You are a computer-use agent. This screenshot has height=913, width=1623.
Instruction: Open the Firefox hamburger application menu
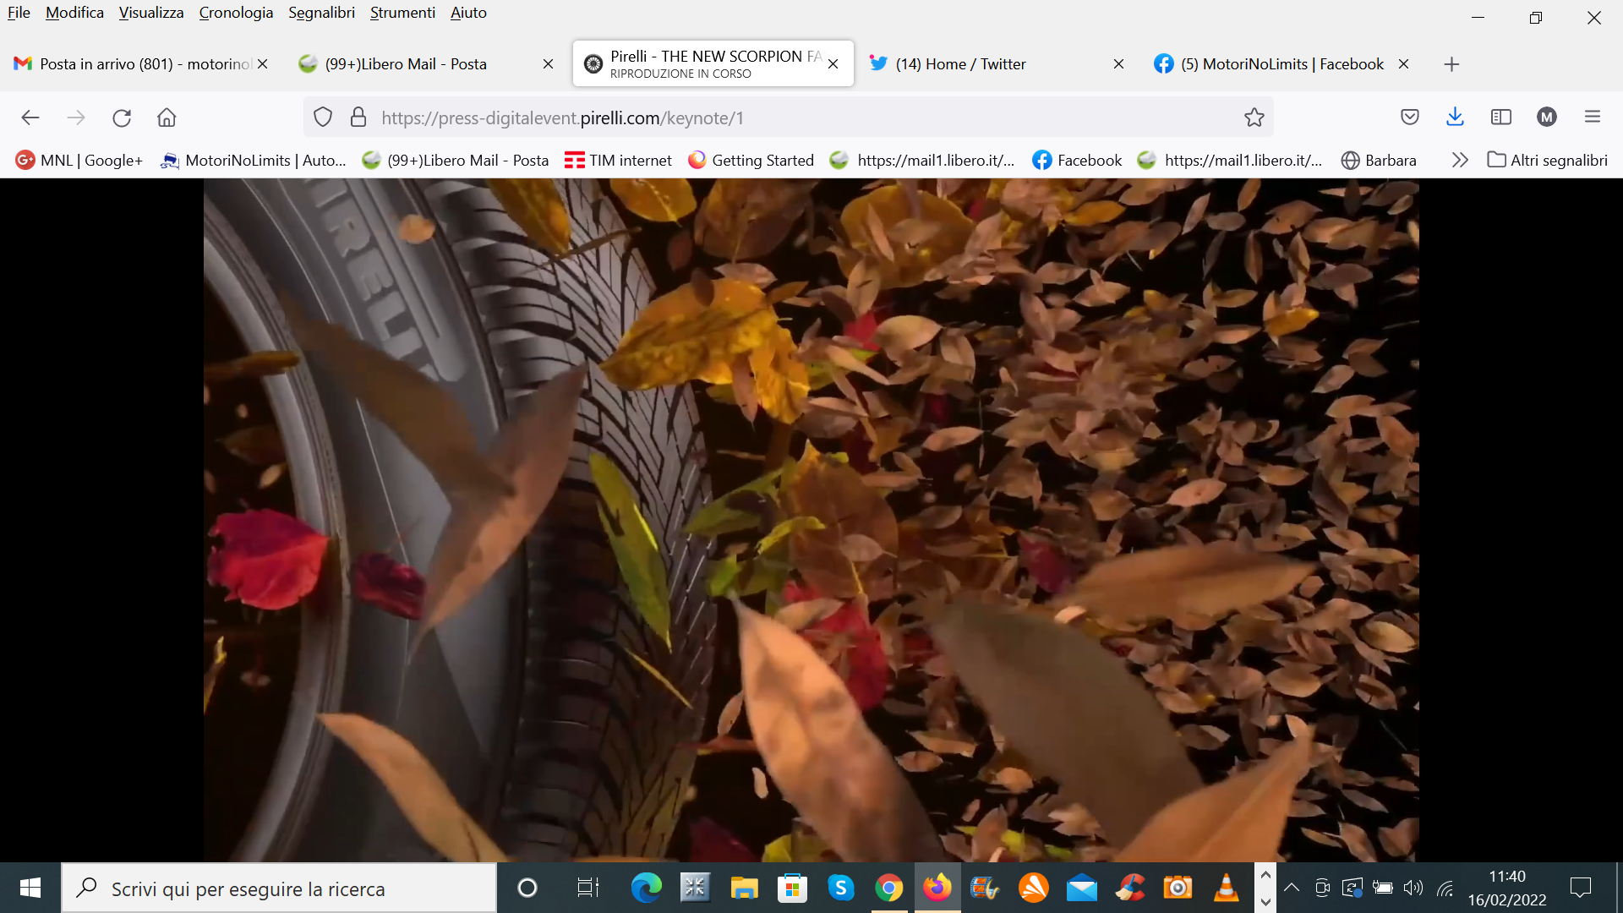click(1593, 118)
